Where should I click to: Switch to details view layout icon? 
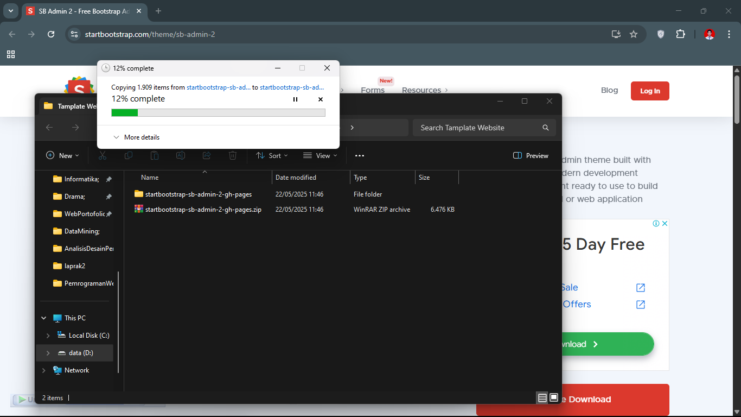[542, 398]
